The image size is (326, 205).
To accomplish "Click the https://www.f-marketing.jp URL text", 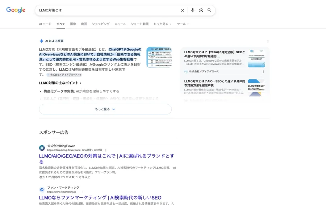I will tap(62, 192).
